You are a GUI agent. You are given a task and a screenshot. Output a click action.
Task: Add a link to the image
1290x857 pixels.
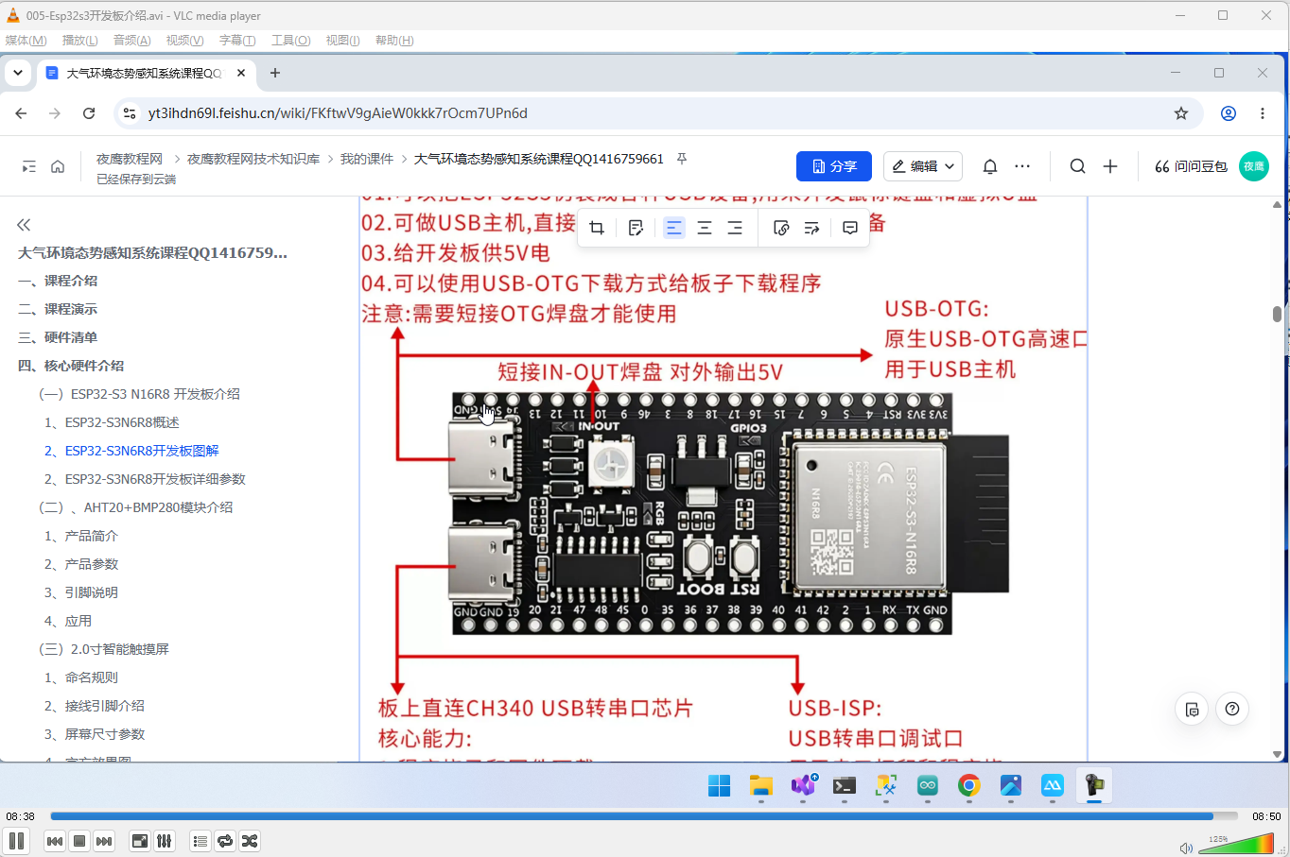(781, 228)
